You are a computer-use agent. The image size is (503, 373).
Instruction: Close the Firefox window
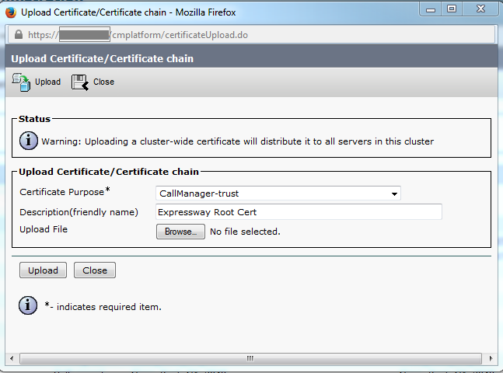480,9
